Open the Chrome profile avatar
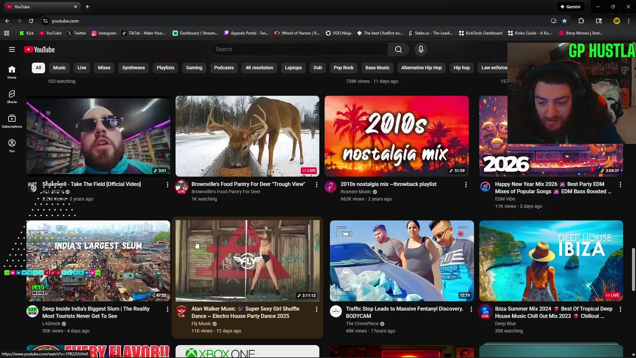This screenshot has height=358, width=636. tap(617, 21)
